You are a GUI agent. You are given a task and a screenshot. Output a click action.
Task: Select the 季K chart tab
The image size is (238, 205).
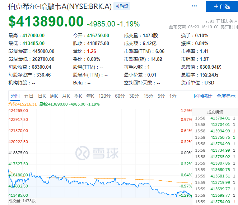click(x=78, y=96)
